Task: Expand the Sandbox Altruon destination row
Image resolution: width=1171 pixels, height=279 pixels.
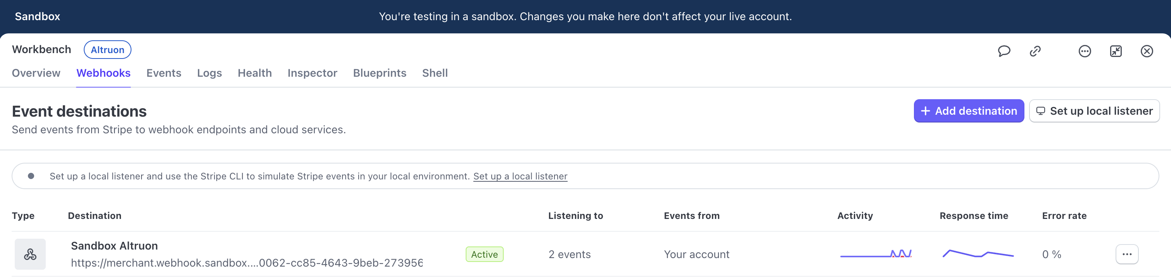Action: [x=114, y=245]
